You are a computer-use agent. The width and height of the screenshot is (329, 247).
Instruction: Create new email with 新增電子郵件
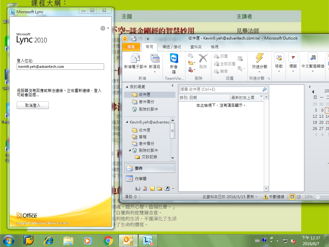pos(135,61)
